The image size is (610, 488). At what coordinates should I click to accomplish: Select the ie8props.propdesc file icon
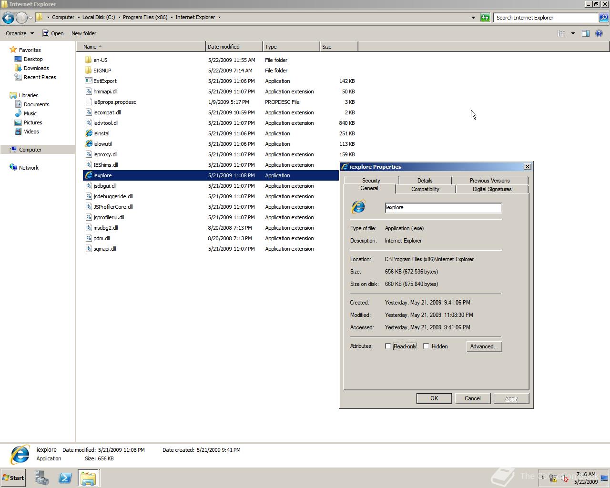pyautogui.click(x=89, y=102)
